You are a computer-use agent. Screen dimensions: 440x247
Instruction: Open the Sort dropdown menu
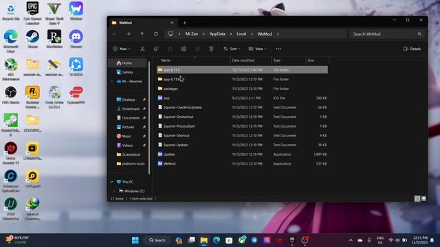232,49
